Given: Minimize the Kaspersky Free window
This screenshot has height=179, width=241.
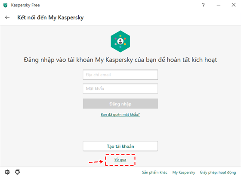Looking at the screenshot, I should (219, 5).
